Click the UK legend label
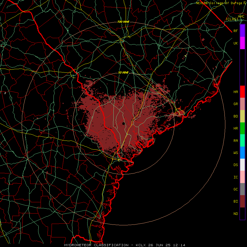Viewport: 247px width, 247px height. (236, 43)
